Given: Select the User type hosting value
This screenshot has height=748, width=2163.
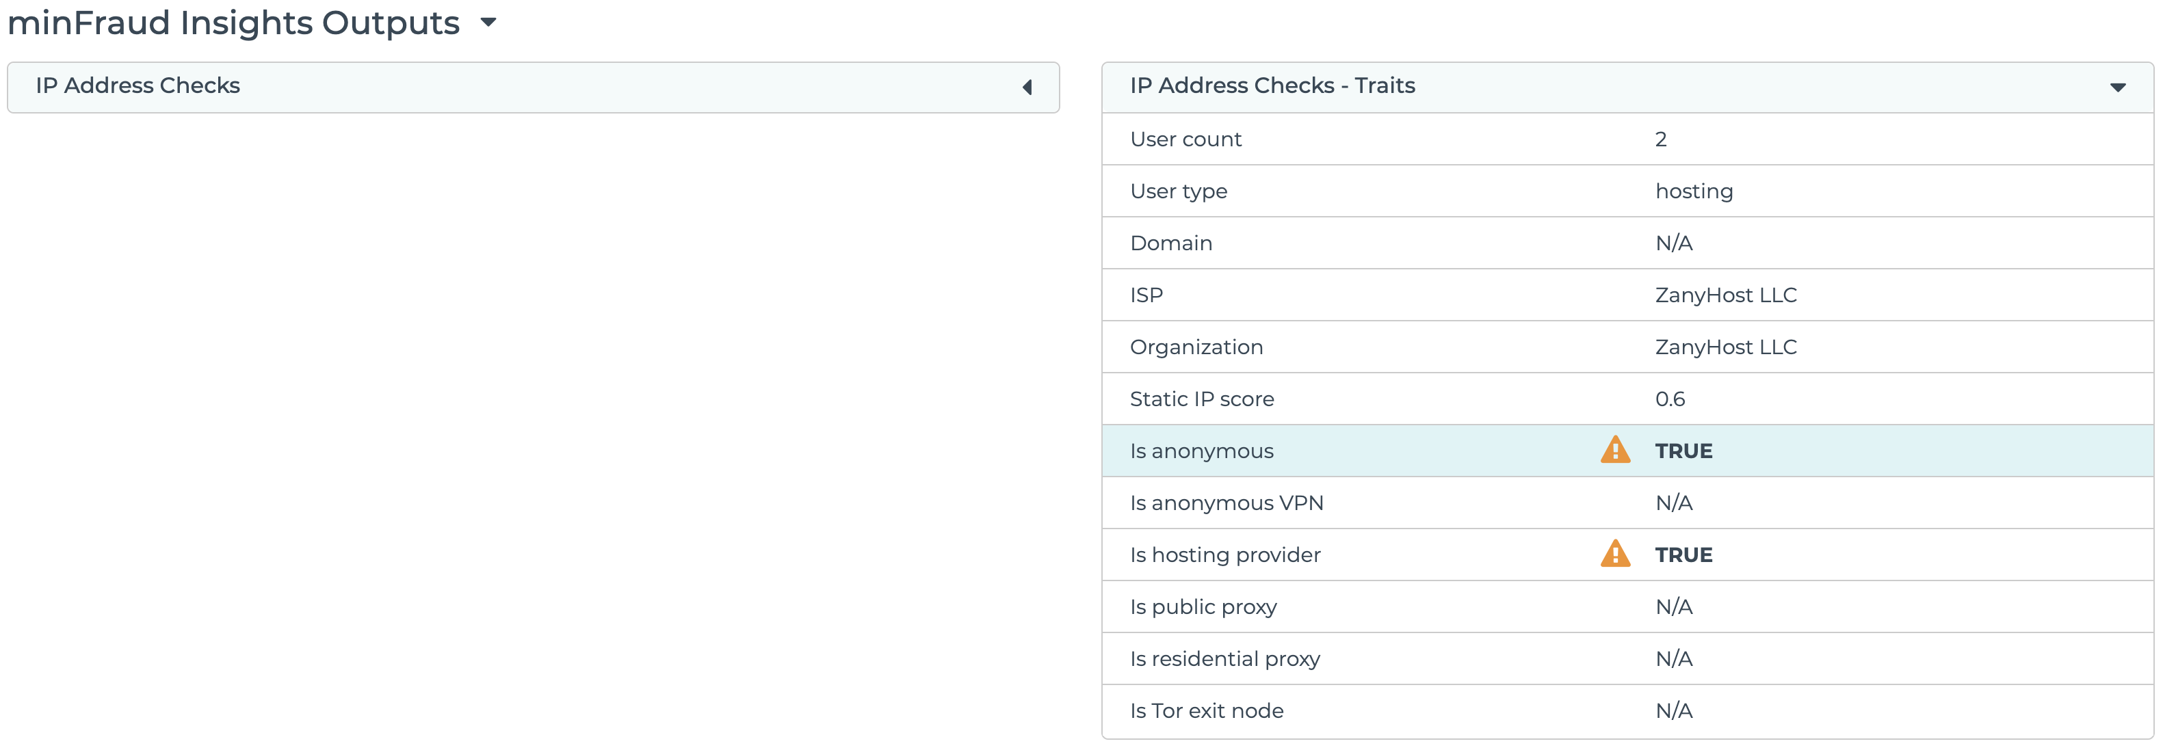Looking at the screenshot, I should [x=1694, y=191].
